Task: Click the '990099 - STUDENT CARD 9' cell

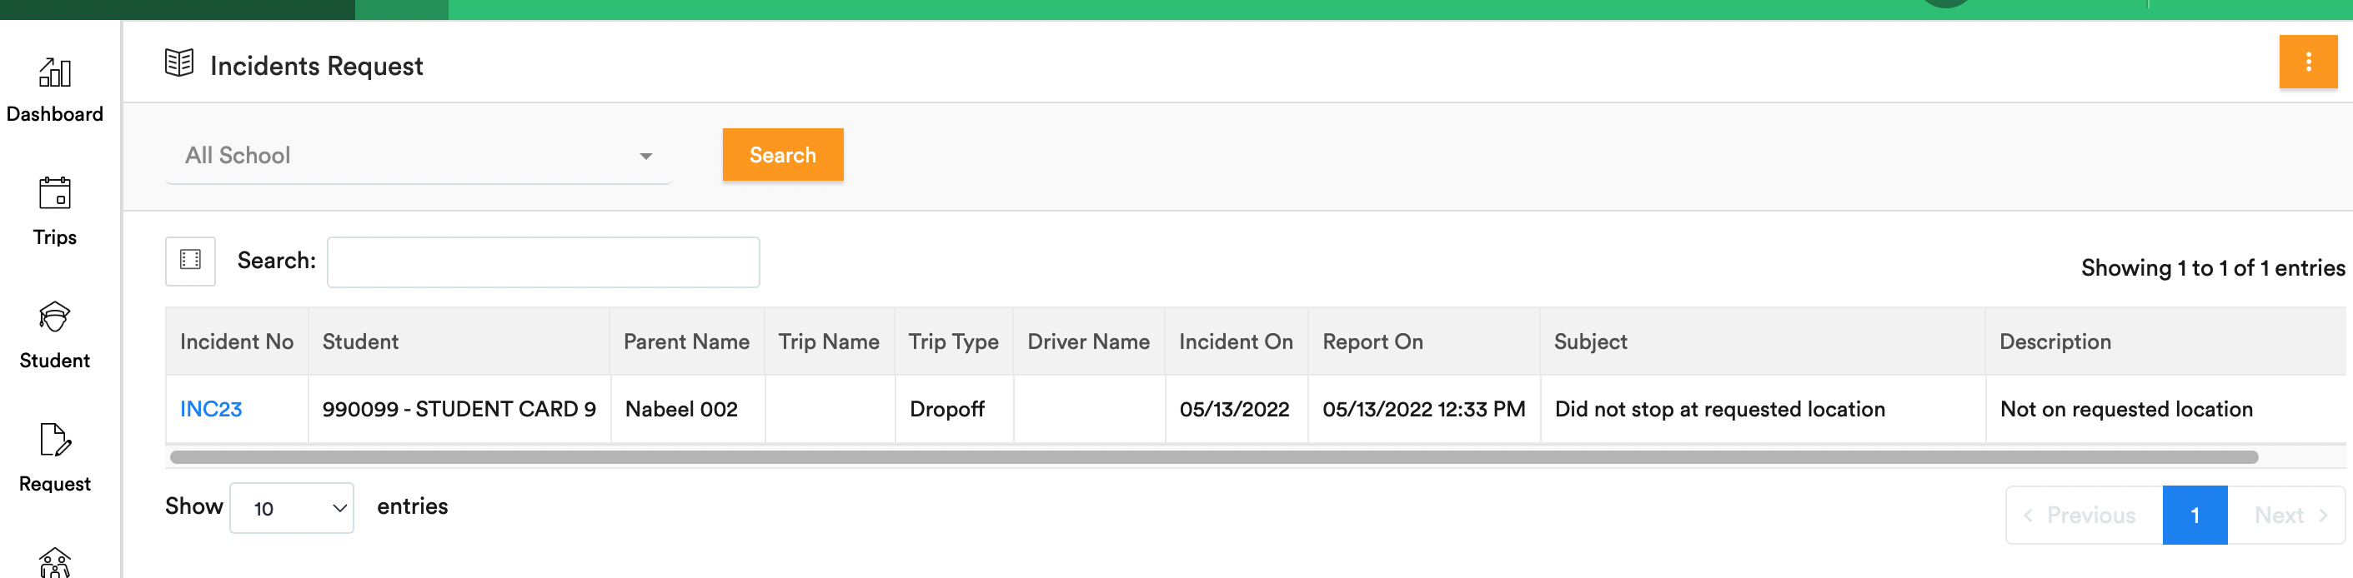Action: [x=459, y=409]
